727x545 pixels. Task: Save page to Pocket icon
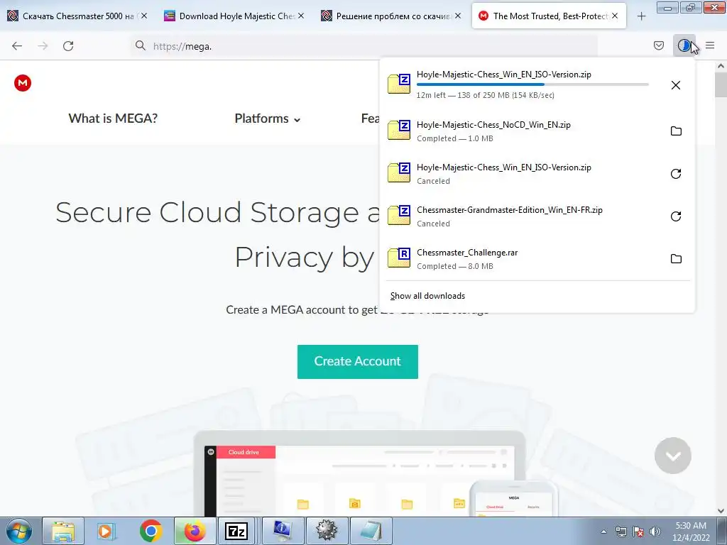coord(658,45)
